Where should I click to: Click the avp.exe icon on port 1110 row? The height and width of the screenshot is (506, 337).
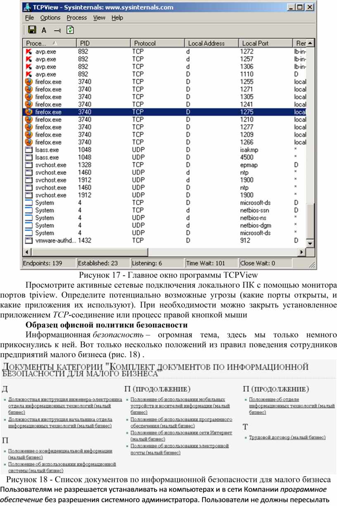(x=28, y=74)
